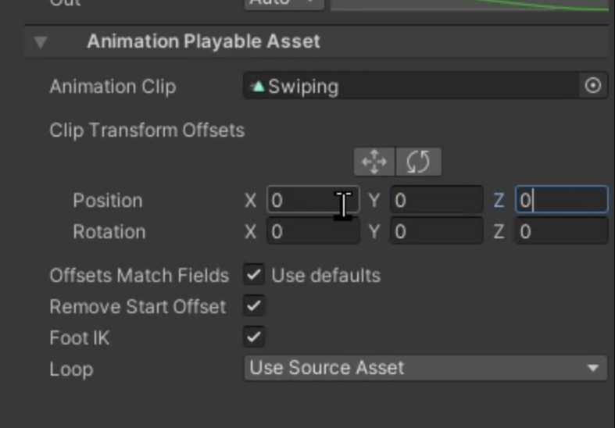Open the Loop dropdown set to Use Source Asset
This screenshot has width=615, height=428.
pos(426,368)
